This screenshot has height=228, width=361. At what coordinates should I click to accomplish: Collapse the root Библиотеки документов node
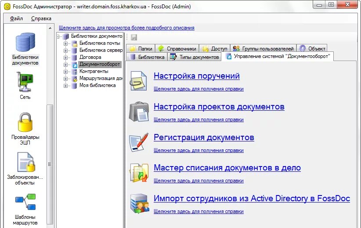click(x=58, y=36)
